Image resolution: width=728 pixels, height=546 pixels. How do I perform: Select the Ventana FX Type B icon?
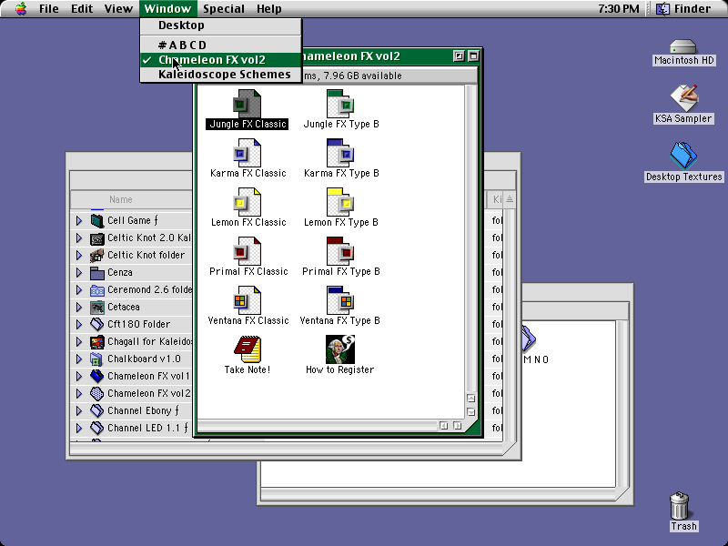tap(340, 300)
